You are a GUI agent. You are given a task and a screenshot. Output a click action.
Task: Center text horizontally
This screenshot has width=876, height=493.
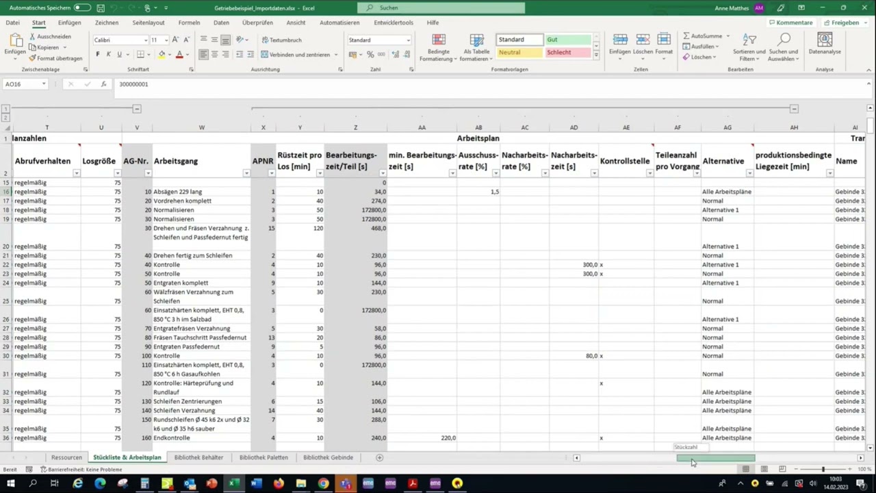(x=214, y=54)
